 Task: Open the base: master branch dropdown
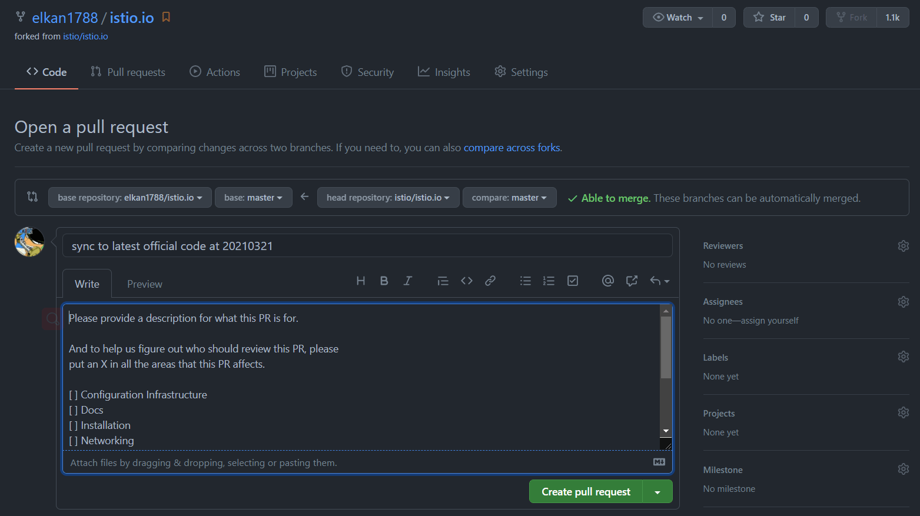pyautogui.click(x=254, y=198)
